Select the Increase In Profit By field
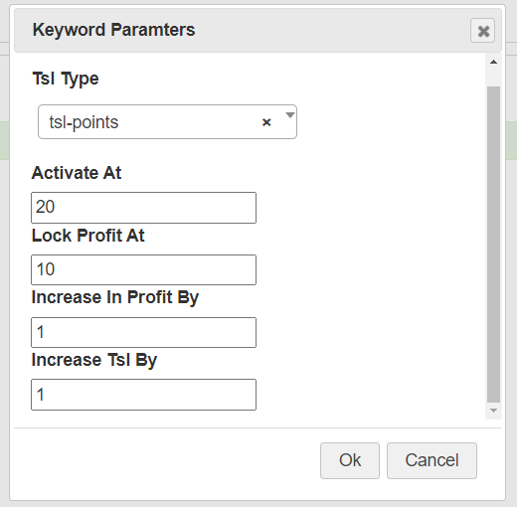The height and width of the screenshot is (507, 517). click(x=143, y=332)
